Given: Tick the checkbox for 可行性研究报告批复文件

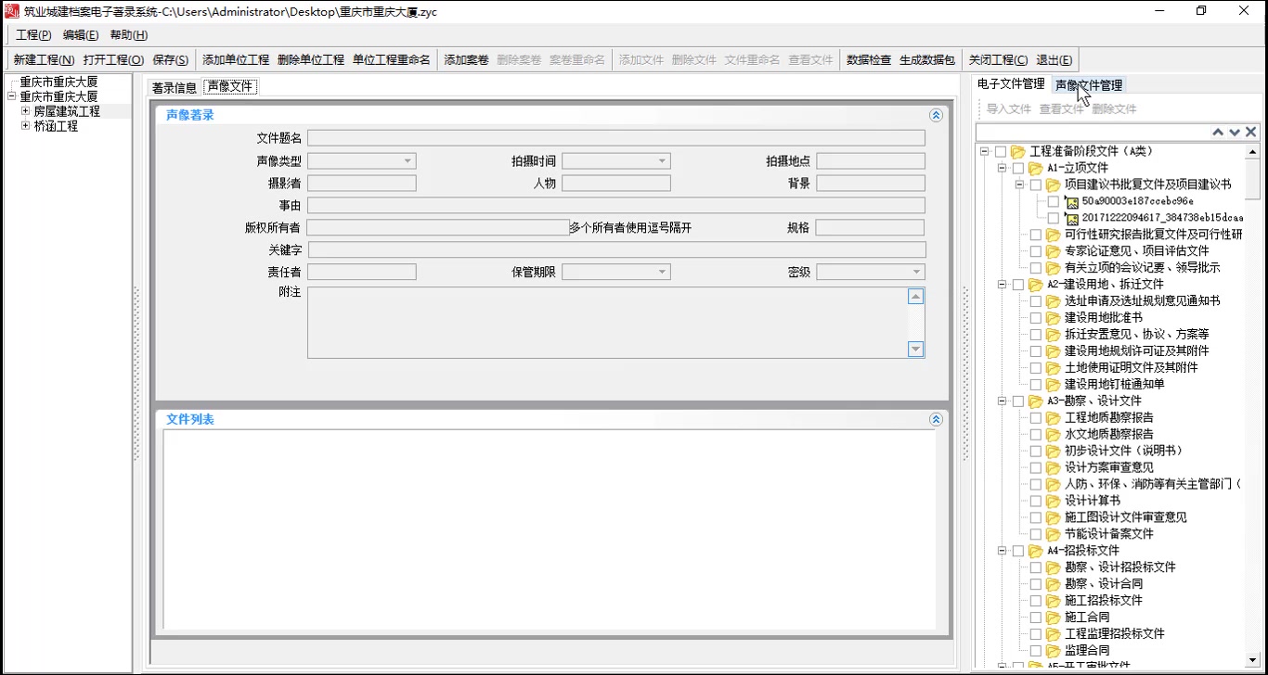Looking at the screenshot, I should (1036, 235).
